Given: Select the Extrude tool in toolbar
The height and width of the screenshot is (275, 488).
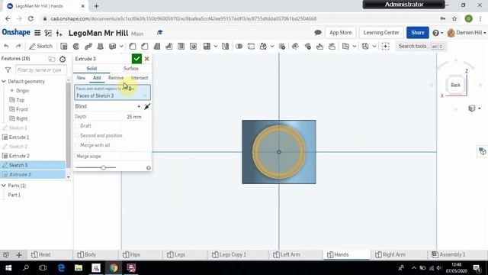Looking at the screenshot, I should point(64,46).
